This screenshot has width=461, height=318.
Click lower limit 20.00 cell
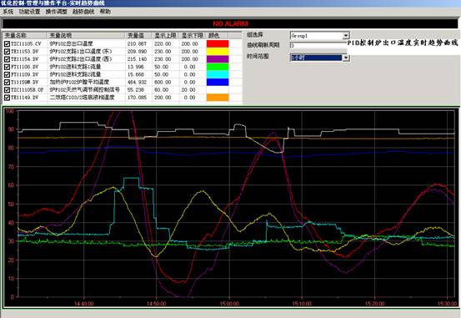188,90
